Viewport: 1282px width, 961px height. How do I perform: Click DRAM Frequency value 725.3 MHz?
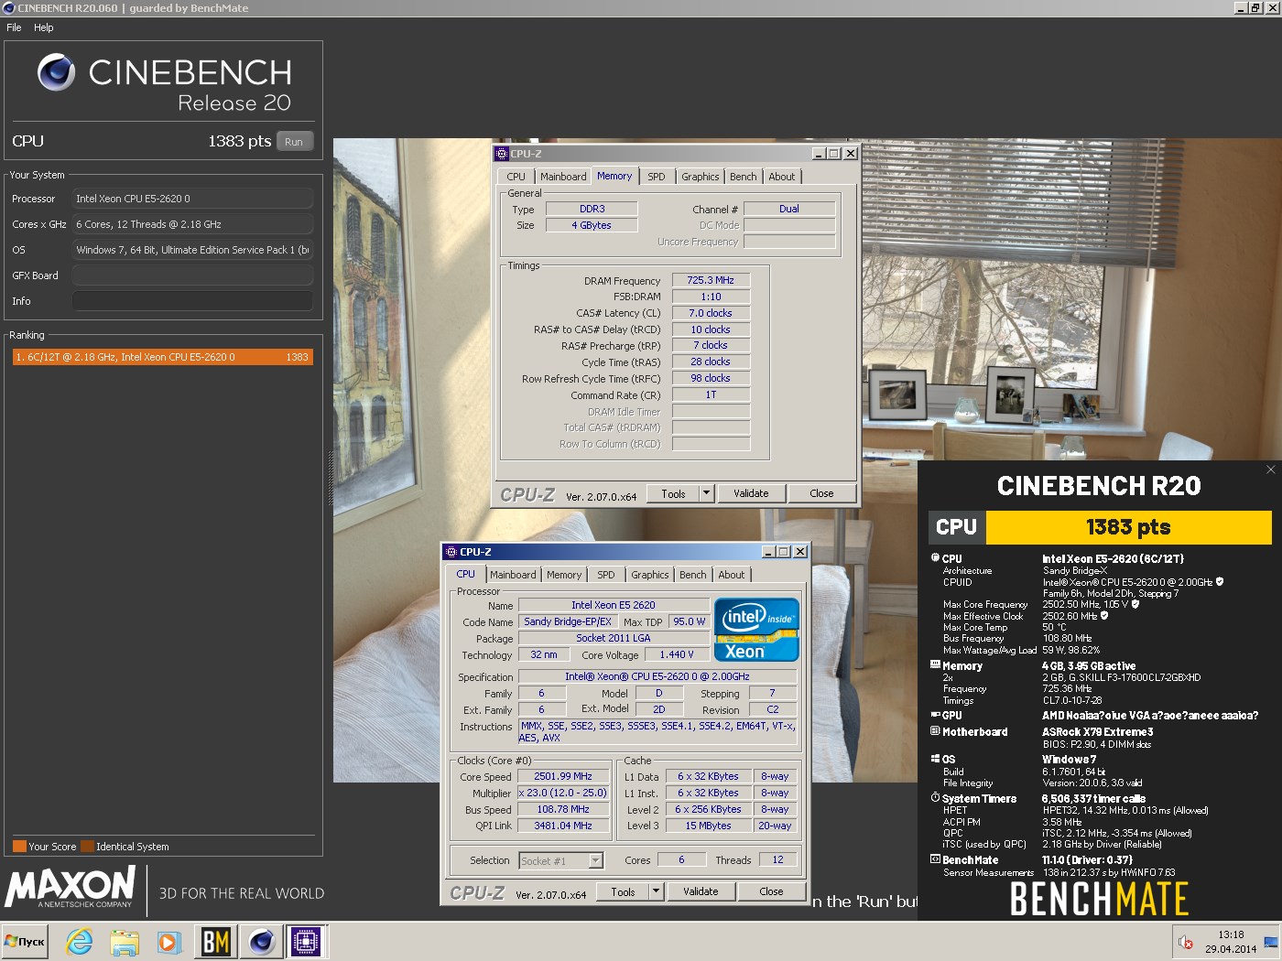[711, 280]
